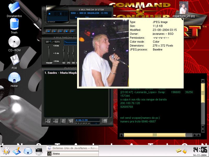The image size is (209, 157).
Task: Click the SEL ALL playlist button
Action: click(x=63, y=121)
